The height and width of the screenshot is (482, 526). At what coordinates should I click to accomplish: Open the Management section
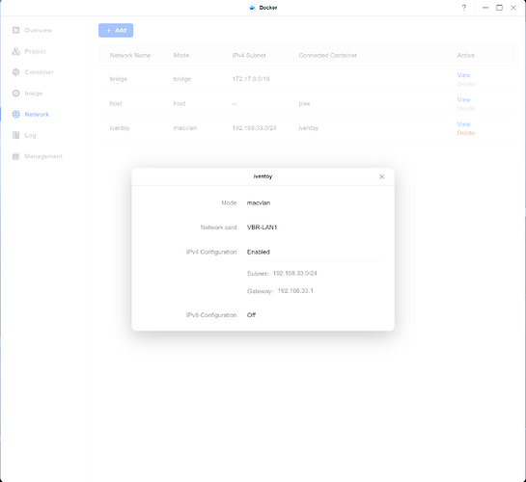pos(43,156)
